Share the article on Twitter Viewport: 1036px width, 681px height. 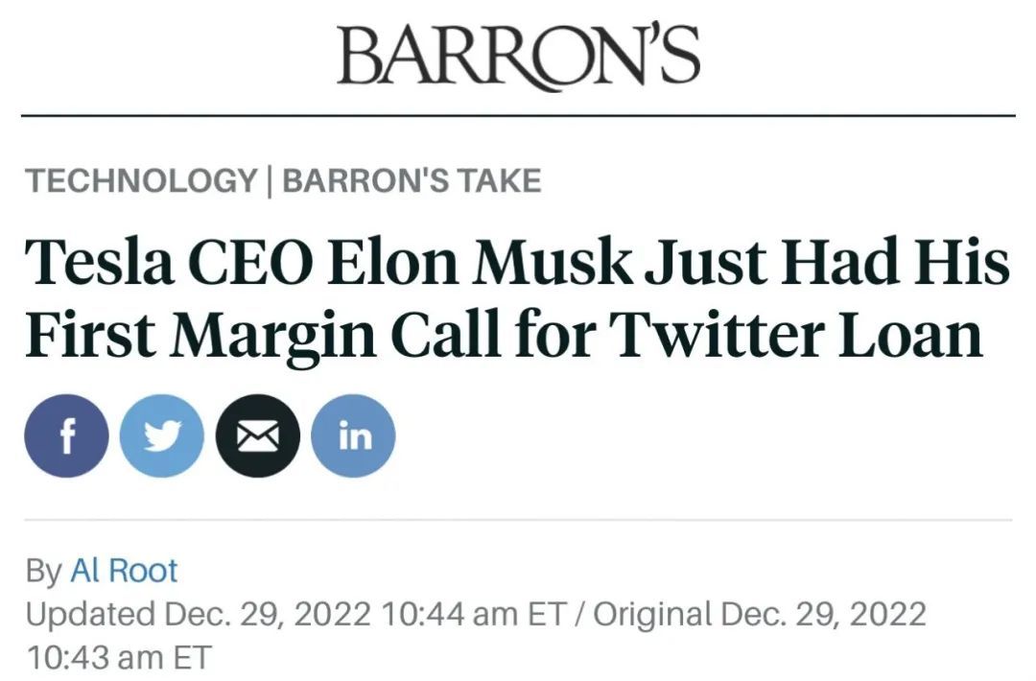(162, 436)
